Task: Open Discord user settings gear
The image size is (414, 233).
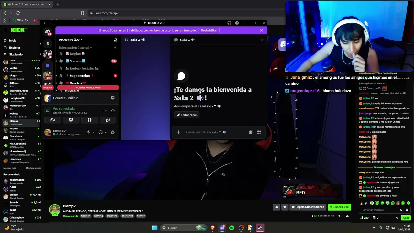Action: pyautogui.click(x=113, y=132)
